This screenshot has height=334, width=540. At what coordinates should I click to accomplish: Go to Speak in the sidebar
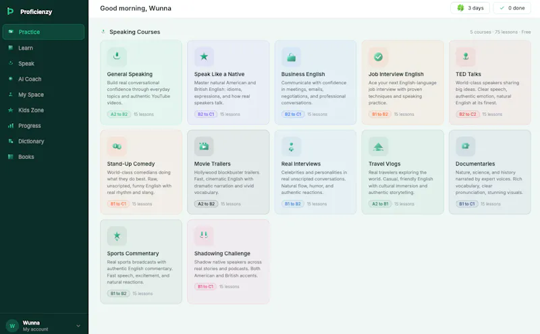pyautogui.click(x=43, y=63)
